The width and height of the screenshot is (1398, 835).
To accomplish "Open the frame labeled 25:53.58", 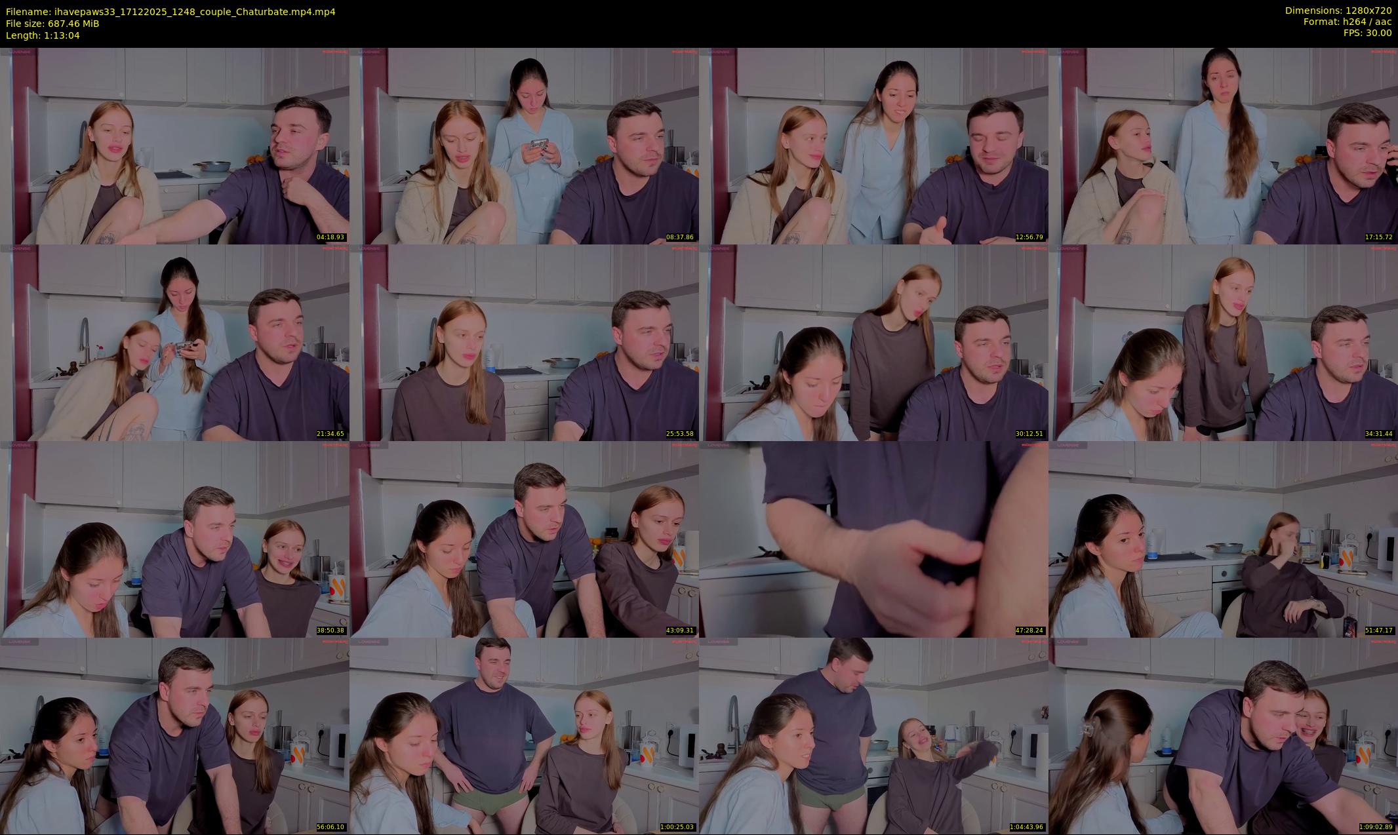I will (524, 342).
